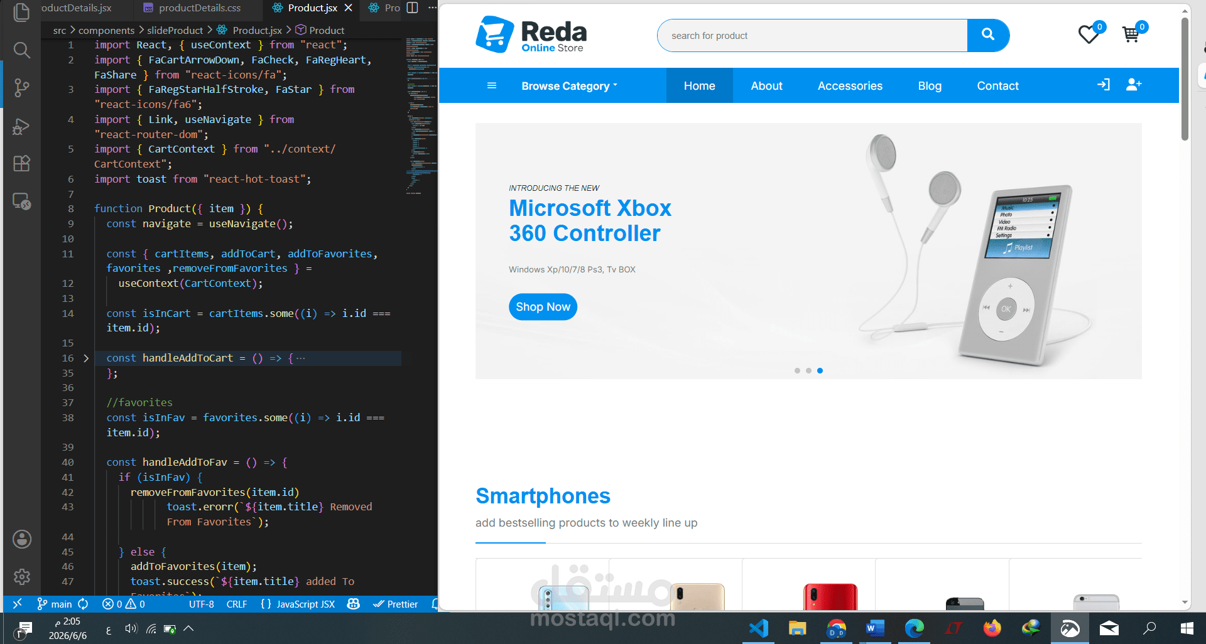Click the Copilot icon in status bar
Image resolution: width=1206 pixels, height=644 pixels.
tap(354, 604)
